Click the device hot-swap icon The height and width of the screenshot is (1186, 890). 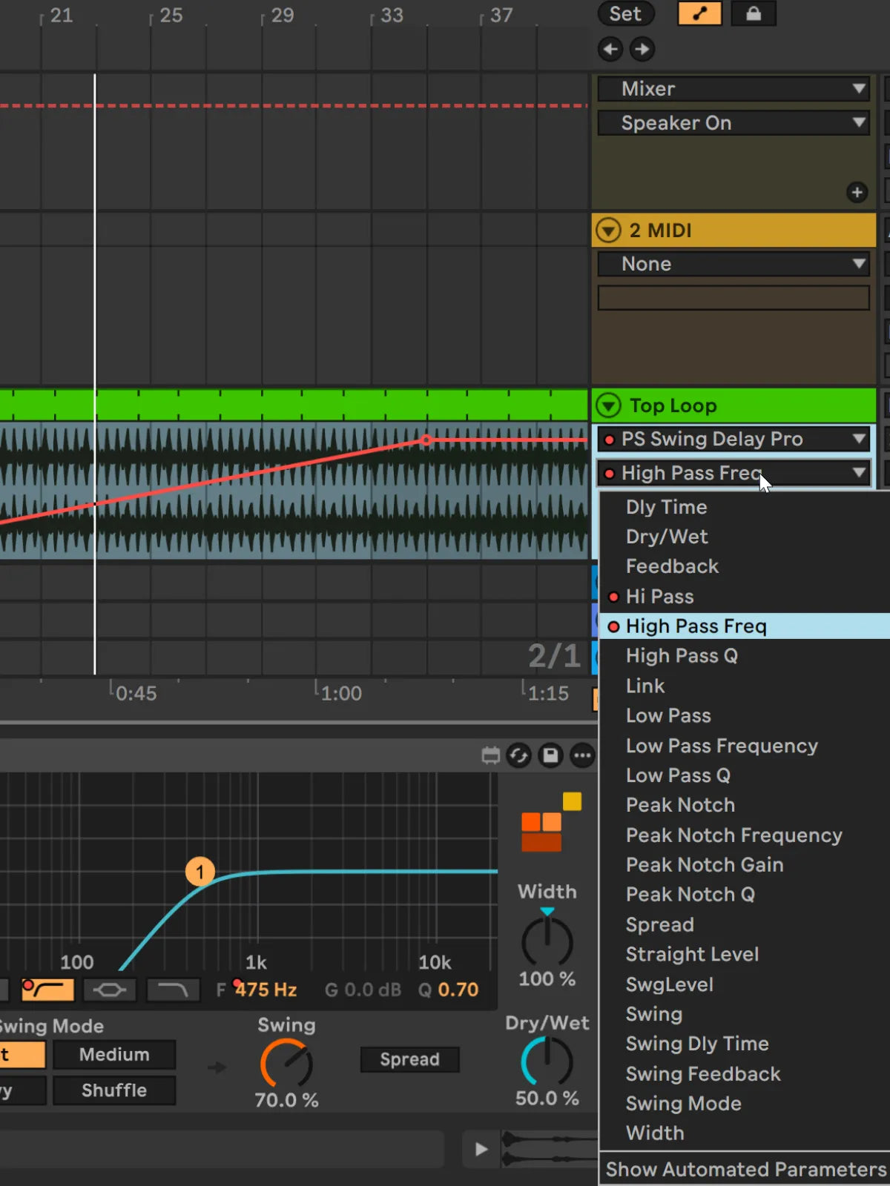click(518, 755)
